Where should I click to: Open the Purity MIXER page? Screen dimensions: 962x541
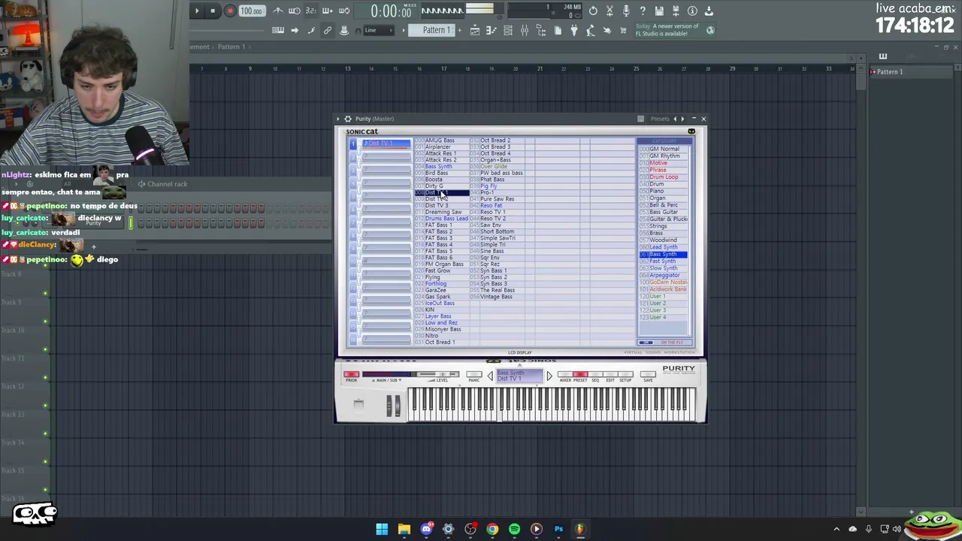[565, 374]
